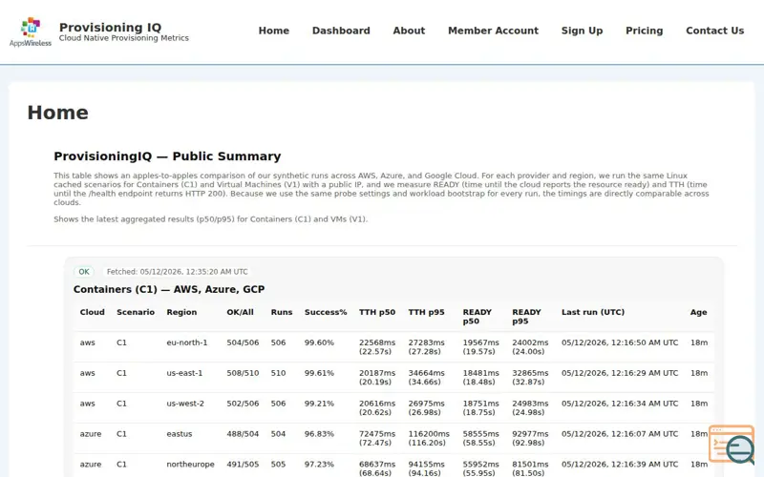Click the 12:16:34 AM UTC last run cell
764x477 pixels.
pyautogui.click(x=620, y=404)
